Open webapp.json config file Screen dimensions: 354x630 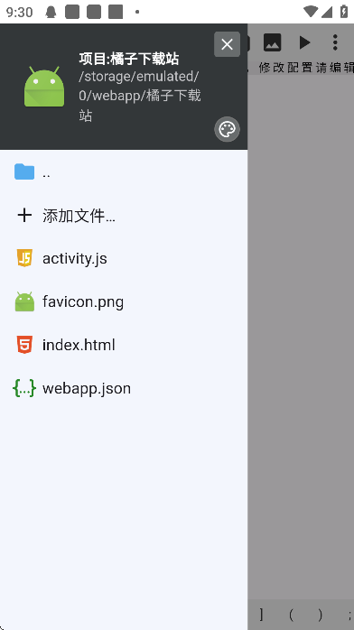124,388
